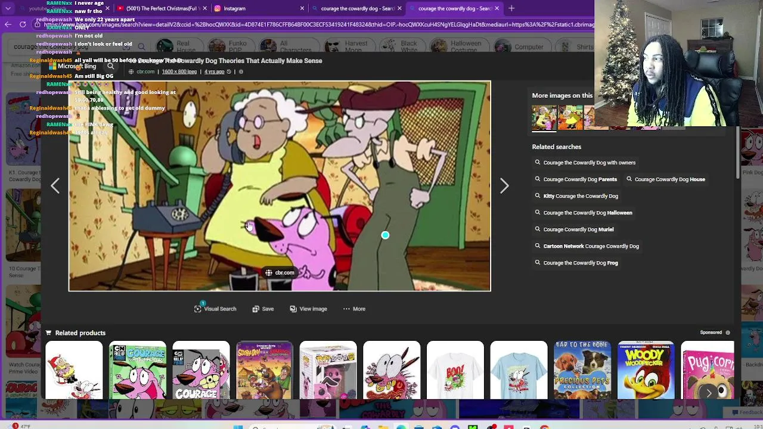Click the cbr.com badge on the image
Viewport: 763px width, 429px height.
pyautogui.click(x=280, y=272)
